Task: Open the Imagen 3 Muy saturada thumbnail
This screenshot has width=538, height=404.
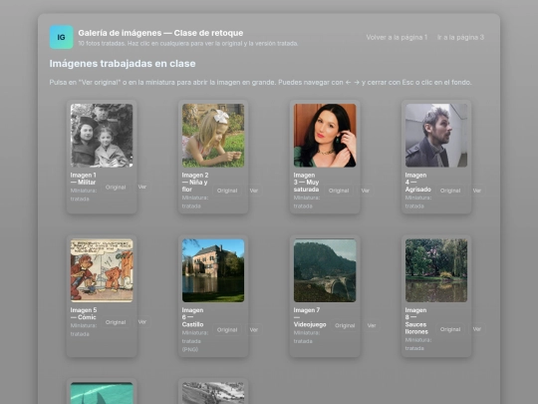Action: click(325, 136)
